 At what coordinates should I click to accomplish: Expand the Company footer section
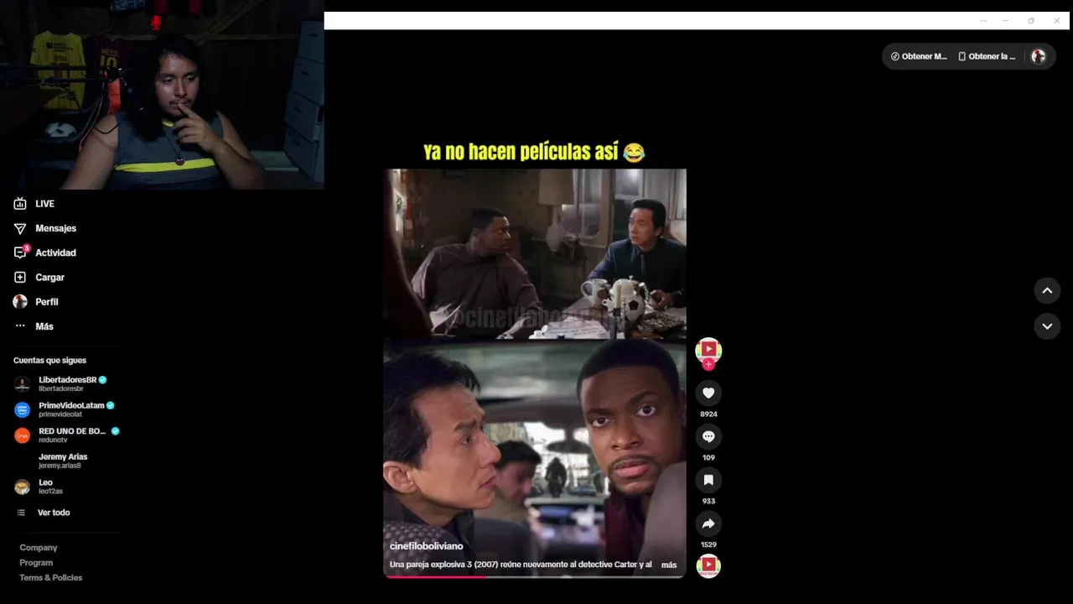[x=39, y=548]
